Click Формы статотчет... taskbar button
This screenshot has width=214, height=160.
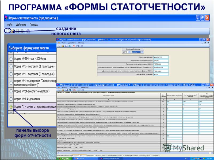coord(111,159)
